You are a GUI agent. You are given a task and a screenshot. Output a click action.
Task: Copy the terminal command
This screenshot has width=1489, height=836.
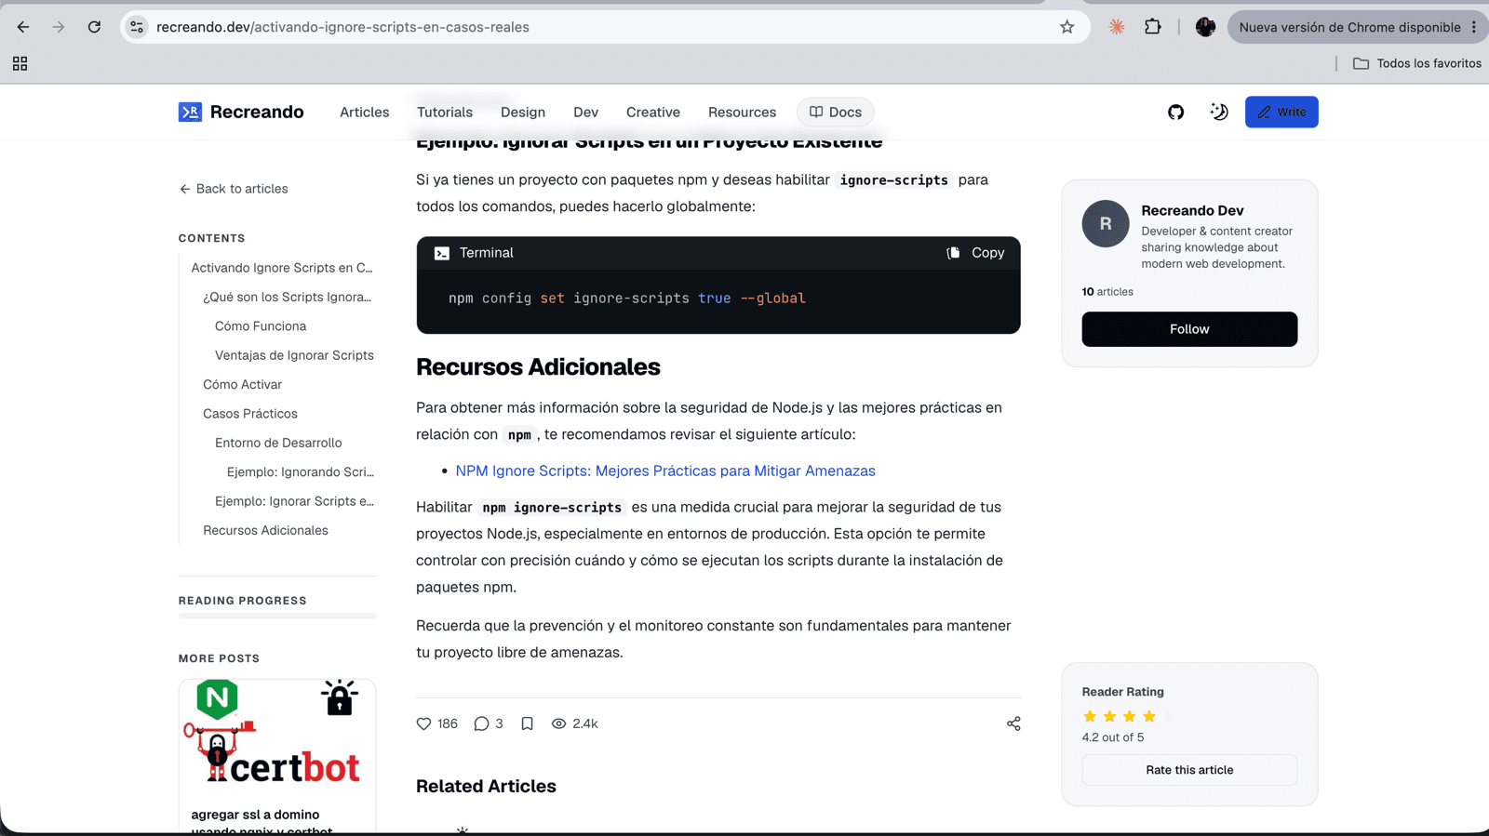point(975,253)
